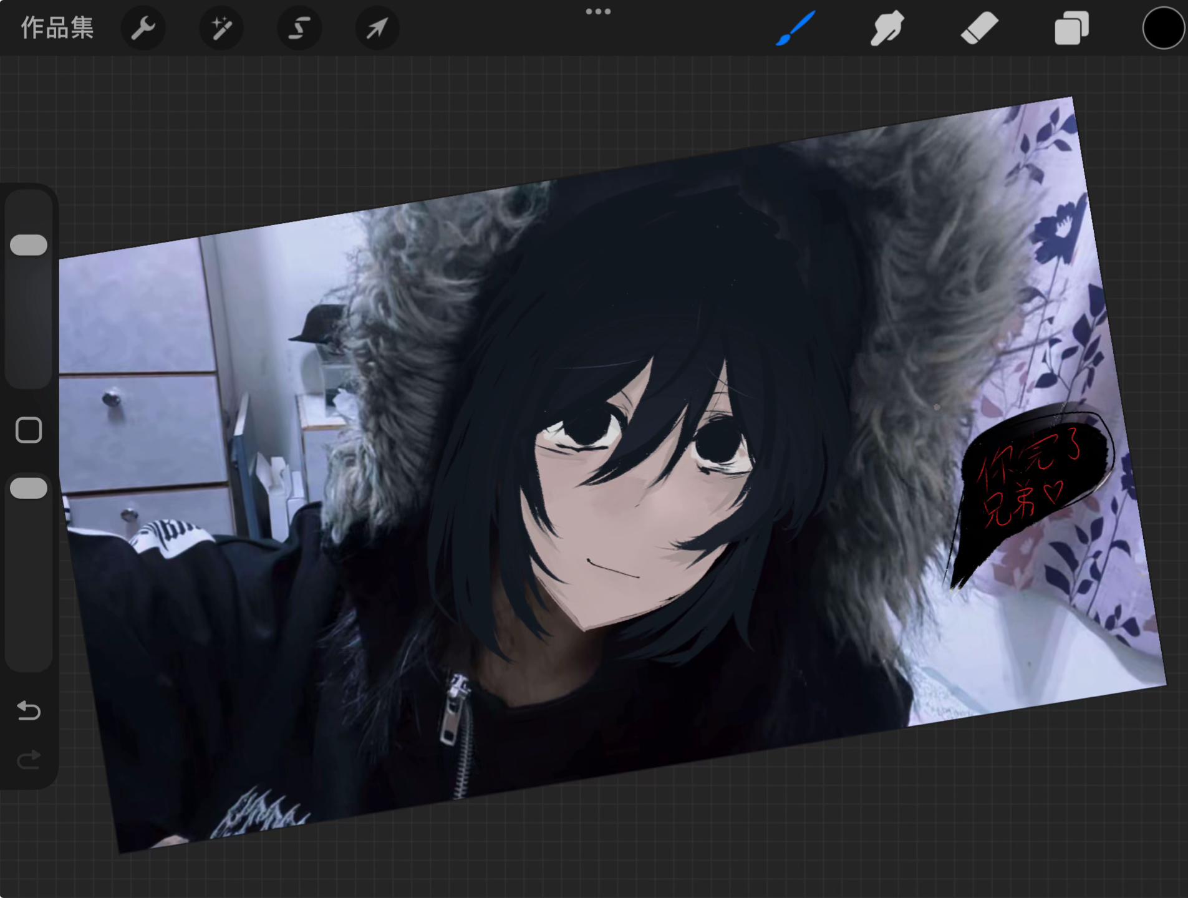Activate the Transform arrow tool
The width and height of the screenshot is (1188, 898).
click(x=377, y=28)
